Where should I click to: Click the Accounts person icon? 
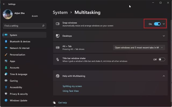[x=6, y=68]
